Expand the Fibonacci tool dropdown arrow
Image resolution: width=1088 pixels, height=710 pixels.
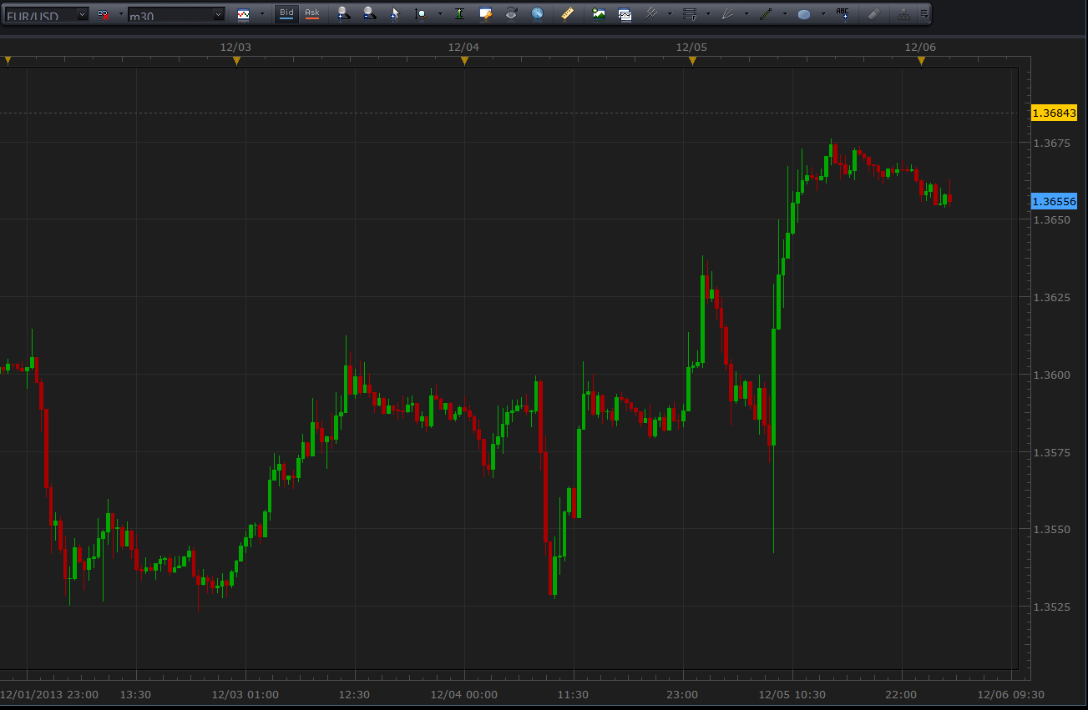point(708,14)
